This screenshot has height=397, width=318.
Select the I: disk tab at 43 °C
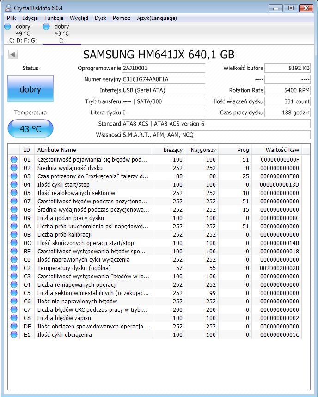click(x=61, y=33)
